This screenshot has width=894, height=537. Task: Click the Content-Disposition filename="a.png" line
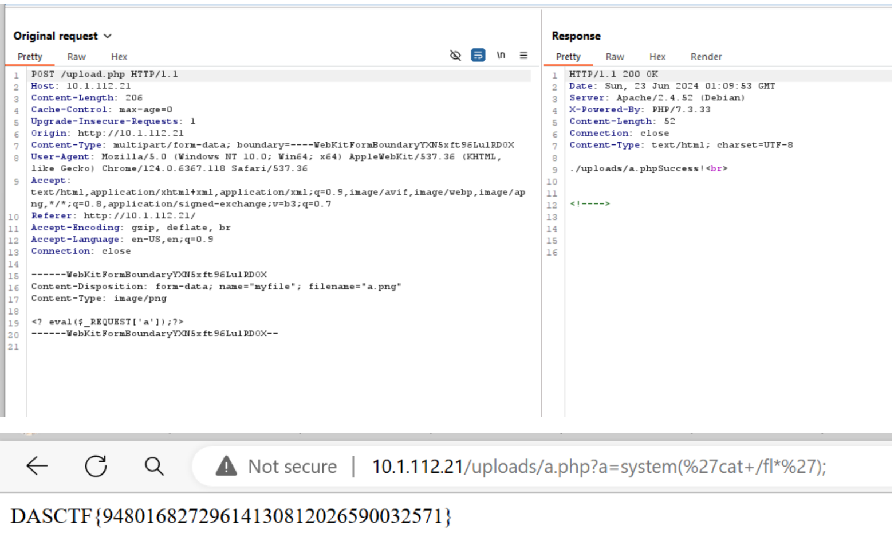[x=216, y=287]
